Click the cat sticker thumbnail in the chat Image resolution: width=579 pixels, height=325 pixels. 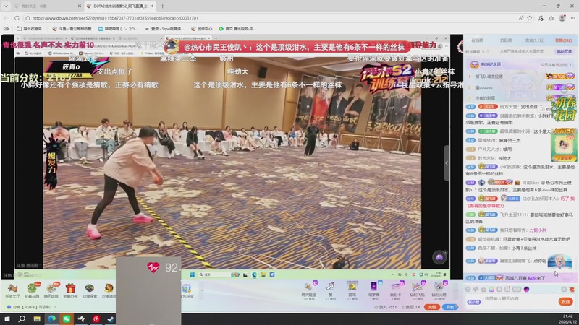[559, 261]
